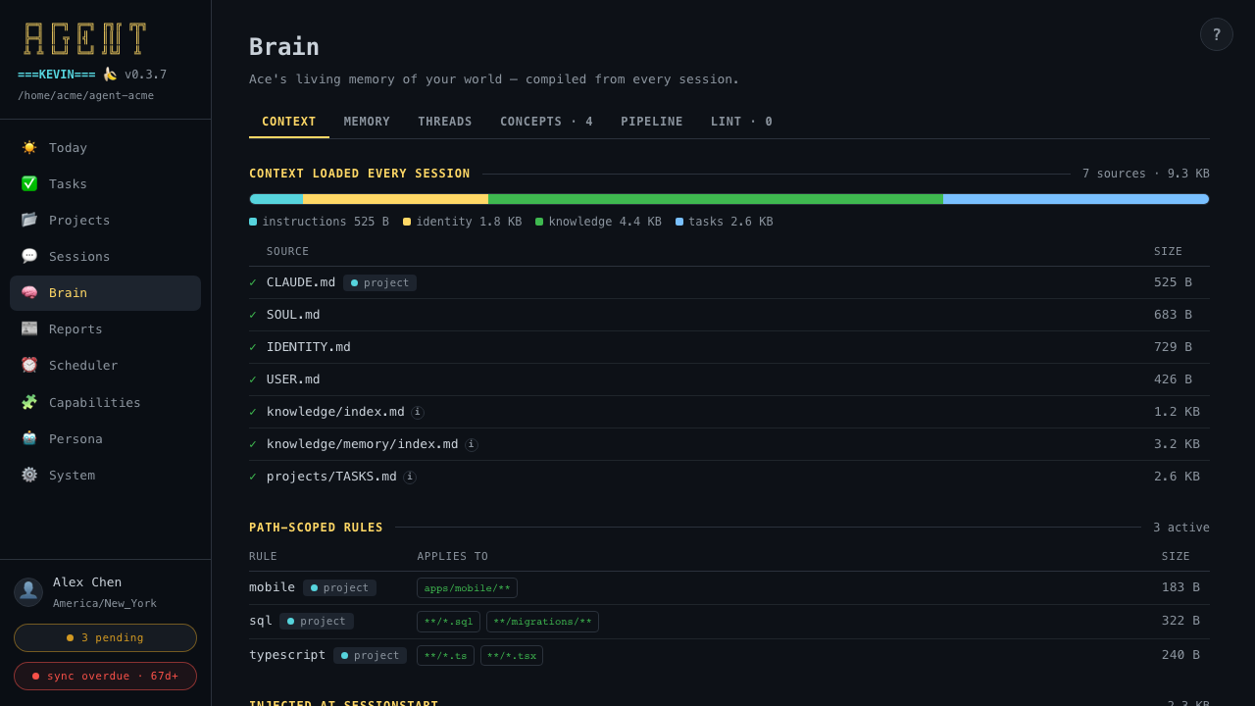The image size is (1255, 706).
Task: Click the project badge on typescript rule
Action: pos(370,655)
